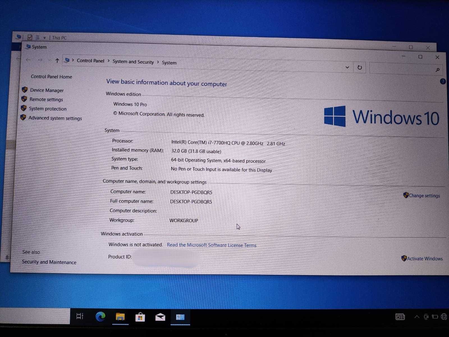449x337 pixels.
Task: Select the System breadcrumb item
Action: [x=169, y=63]
